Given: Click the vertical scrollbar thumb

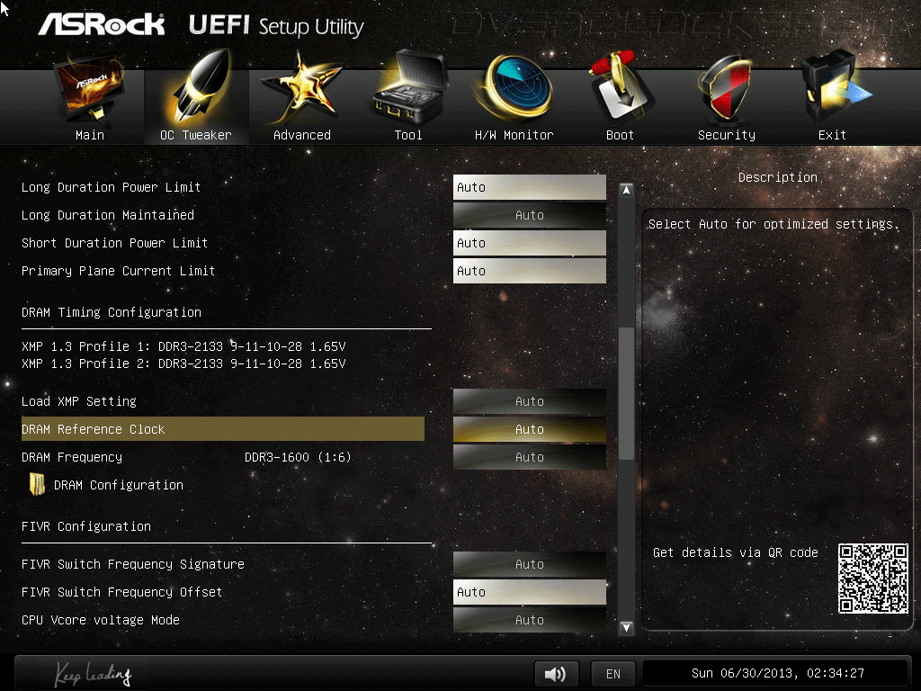Looking at the screenshot, I should tap(626, 393).
